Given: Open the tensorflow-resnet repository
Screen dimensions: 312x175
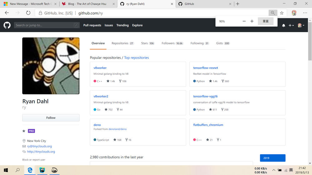Looking at the screenshot, I should [x=206, y=68].
